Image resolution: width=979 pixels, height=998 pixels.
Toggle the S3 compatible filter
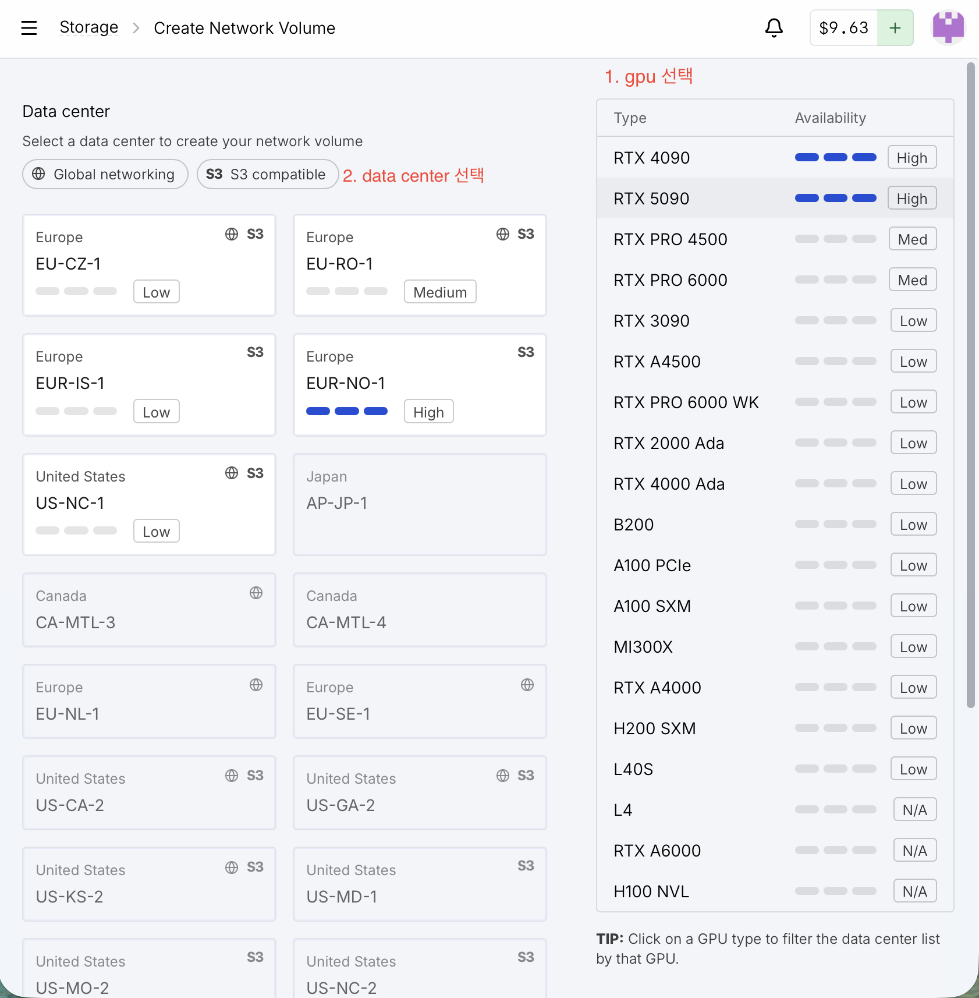coord(268,174)
